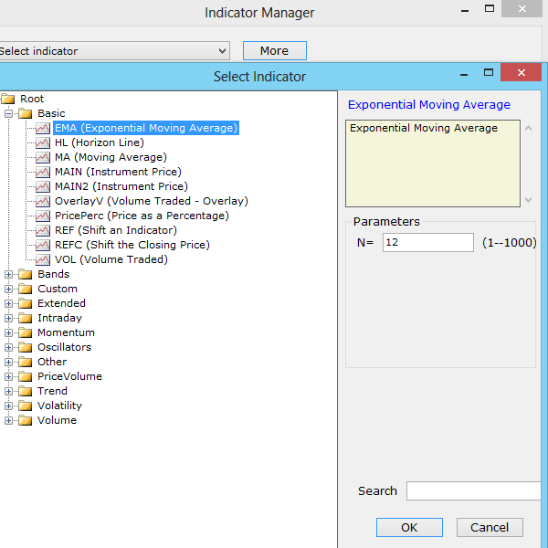Click the EMA indicator chart icon
Screen dimensions: 548x548
click(x=43, y=129)
